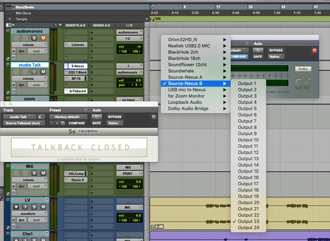Select Orion32HD_III audio device
Image resolution: width=330 pixels, height=241 pixels.
point(196,39)
